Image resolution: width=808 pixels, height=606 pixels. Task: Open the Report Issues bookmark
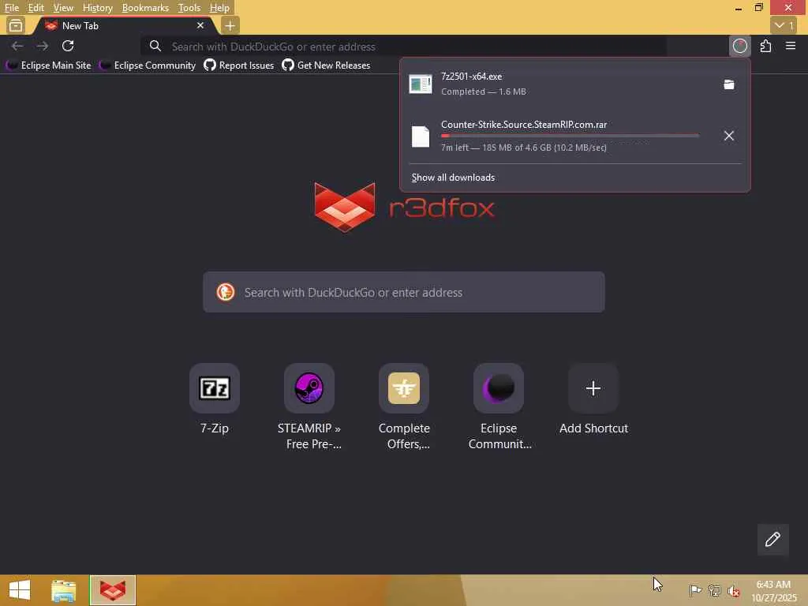[x=239, y=65]
